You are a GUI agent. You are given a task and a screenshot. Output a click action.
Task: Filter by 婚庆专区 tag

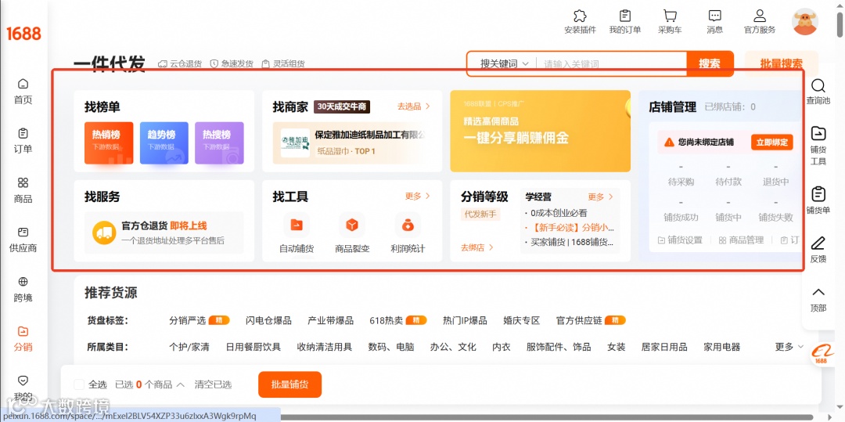(522, 320)
